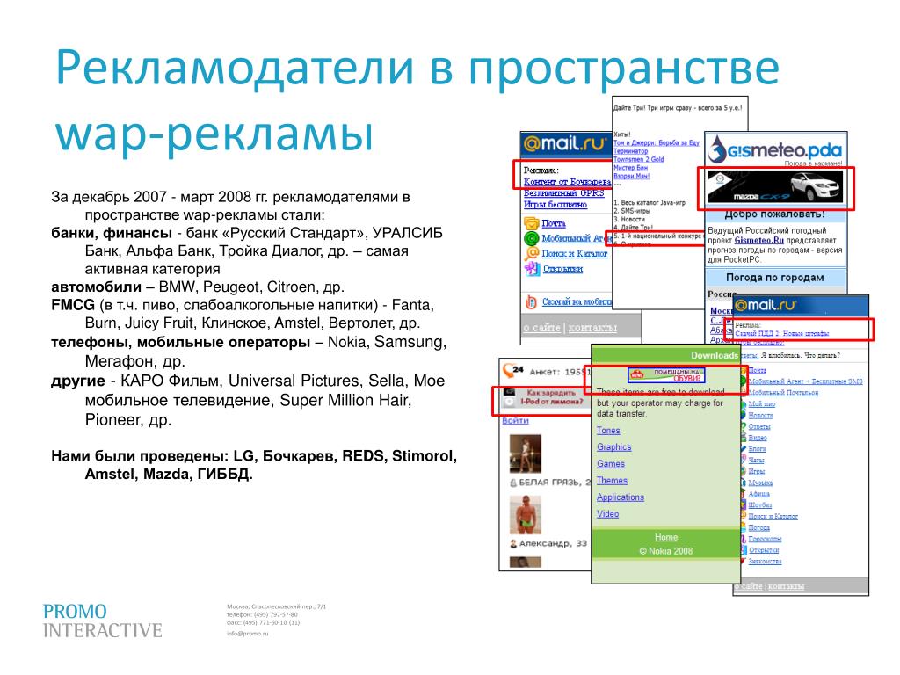Open the Безлимитный GPRS link
Image resolution: width=900 pixels, height=675 pixels.
tap(563, 192)
